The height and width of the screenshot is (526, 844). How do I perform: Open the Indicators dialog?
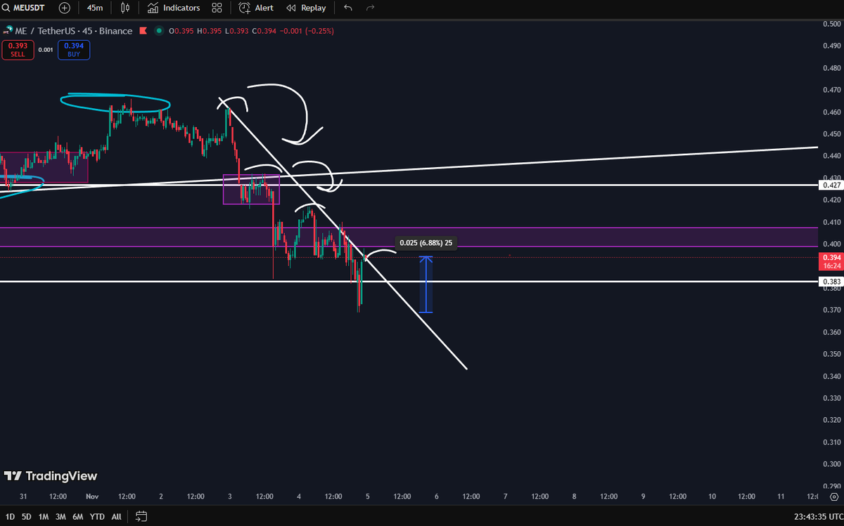click(174, 8)
